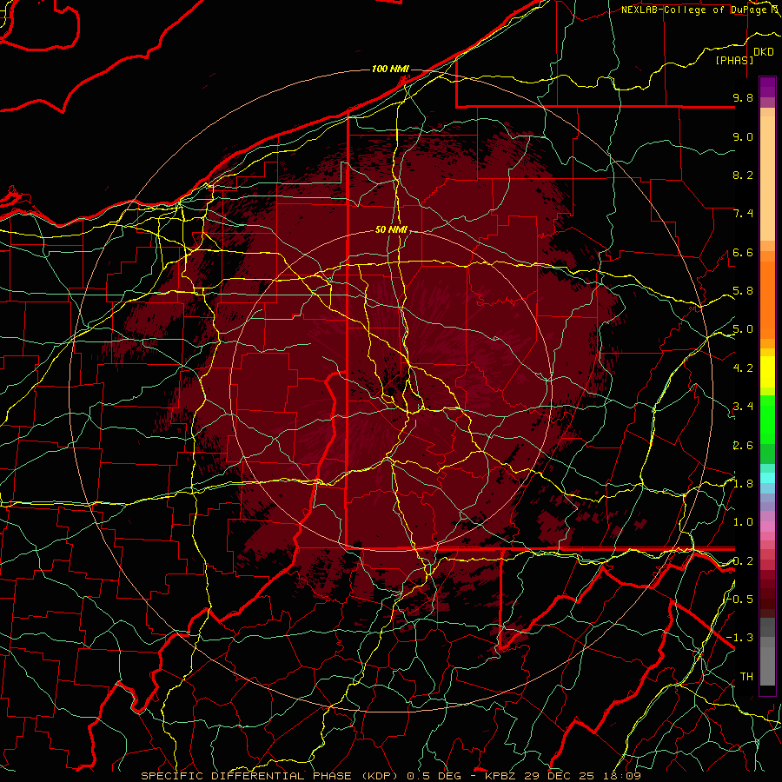Click the 9.0 value on the color scale

(x=743, y=137)
